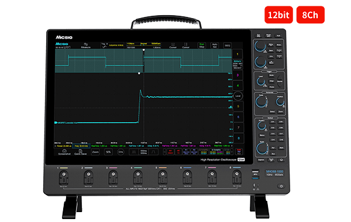Click the Horizontal Select key
351x222 pixels.
click(x=272, y=112)
